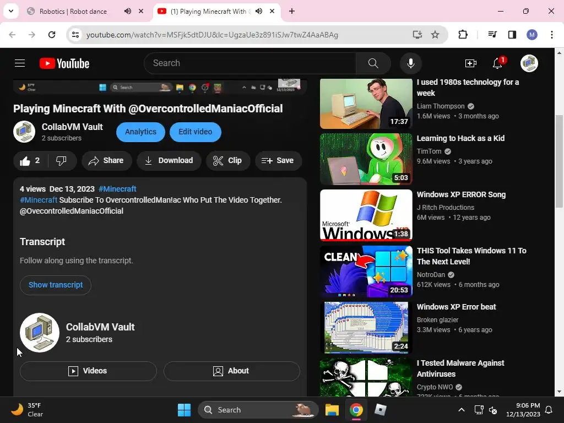Open Windows XP Error beat thumbnail
Viewport: 564px width, 423px height.
[x=366, y=328]
